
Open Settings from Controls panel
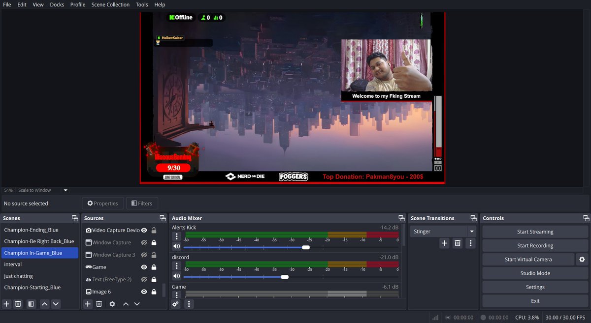(535, 287)
